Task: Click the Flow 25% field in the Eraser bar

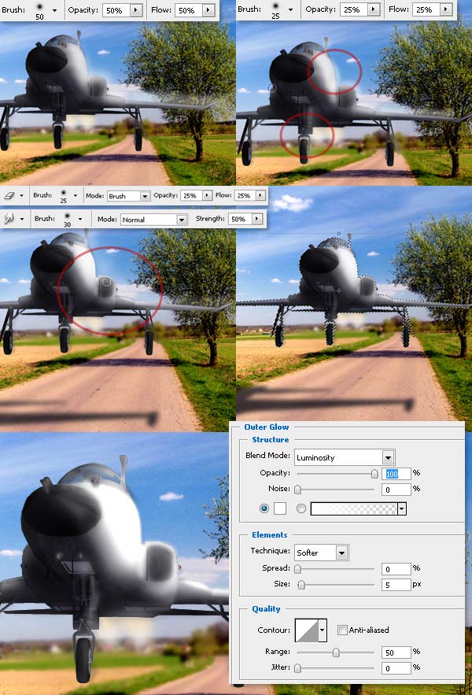Action: (x=245, y=195)
